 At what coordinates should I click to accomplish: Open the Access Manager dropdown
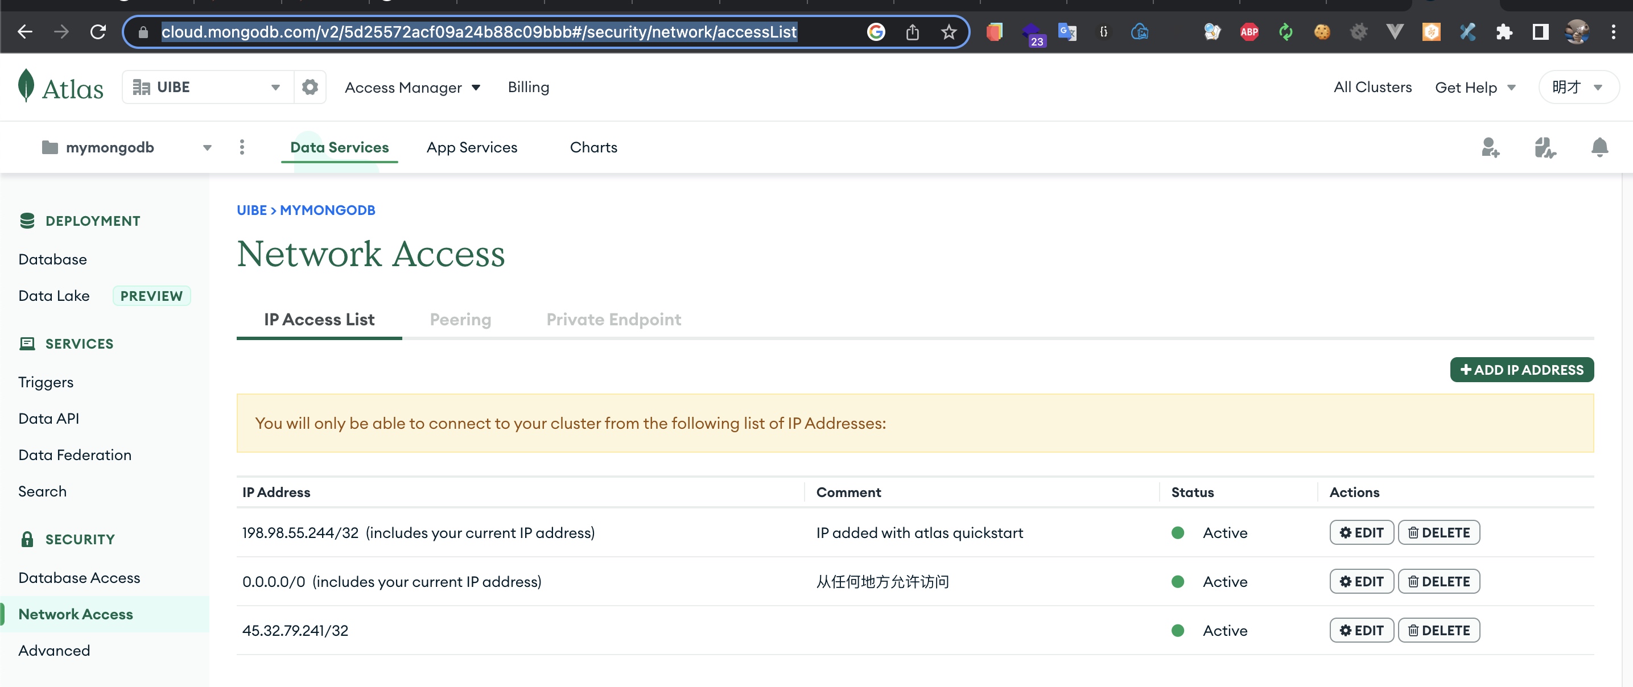(412, 88)
